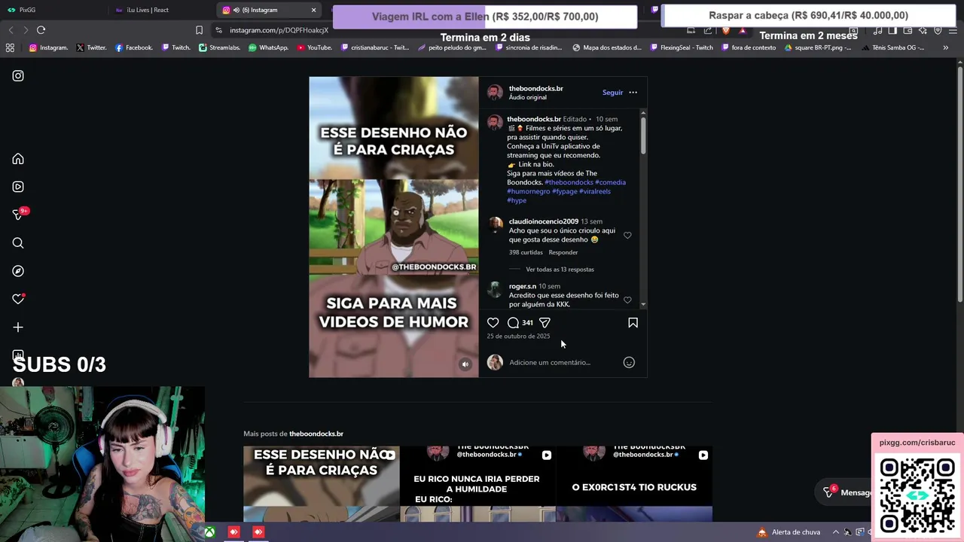Click the instagram.com address bar

279,30
